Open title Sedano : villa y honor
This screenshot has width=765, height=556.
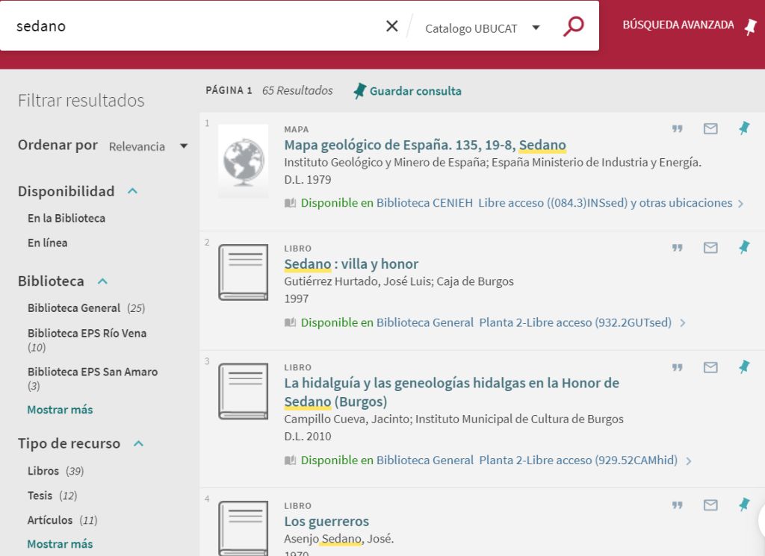pos(351,264)
